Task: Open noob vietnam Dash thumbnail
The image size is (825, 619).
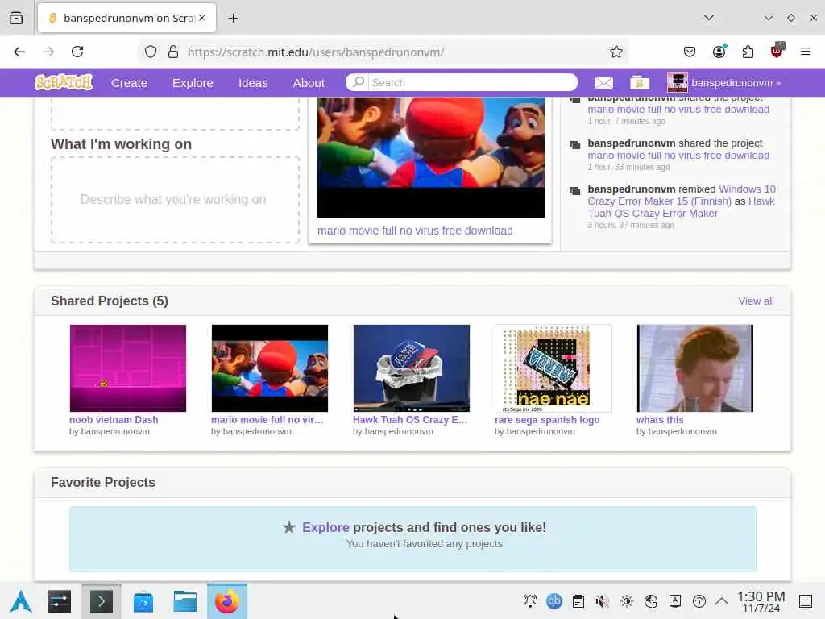Action: click(128, 368)
